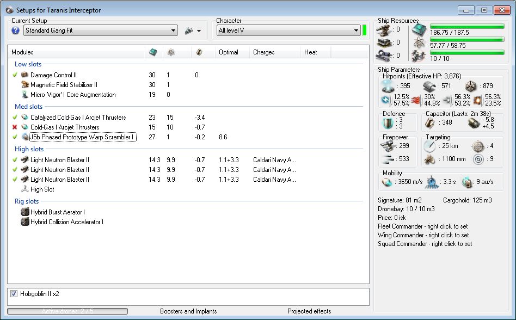
Task: Click the Active drones slider bar
Action: [x=67, y=311]
